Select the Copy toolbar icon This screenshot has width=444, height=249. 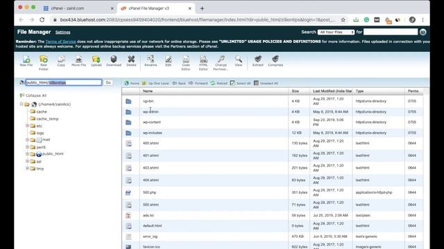61,61
